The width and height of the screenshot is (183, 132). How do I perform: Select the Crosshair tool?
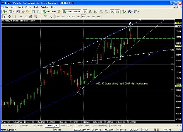[x=9, y=16]
